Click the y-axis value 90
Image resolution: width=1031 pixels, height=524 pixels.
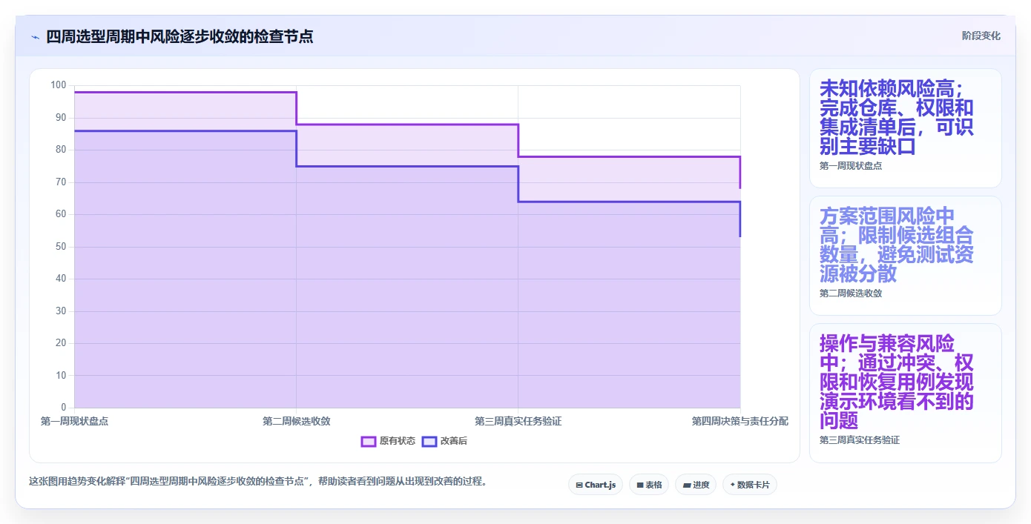[x=61, y=118]
